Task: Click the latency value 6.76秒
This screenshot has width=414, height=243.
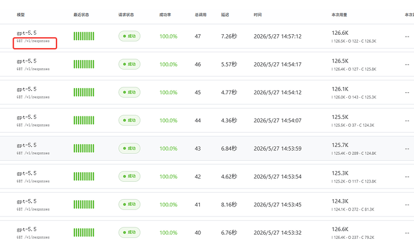Action: [x=229, y=232]
